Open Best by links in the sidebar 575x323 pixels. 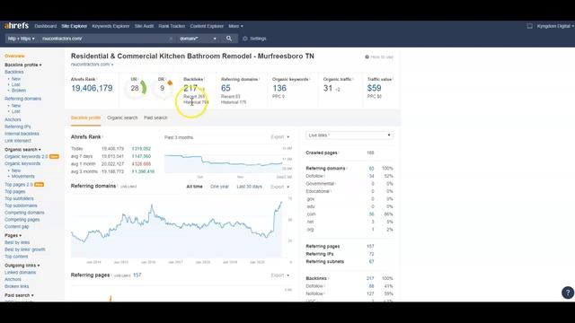pos(17,242)
